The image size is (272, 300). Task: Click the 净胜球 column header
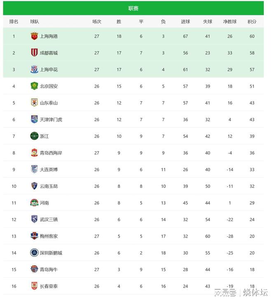coord(230,22)
